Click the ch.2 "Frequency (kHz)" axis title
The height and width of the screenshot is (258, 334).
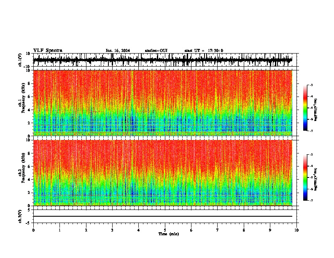tap(23, 168)
